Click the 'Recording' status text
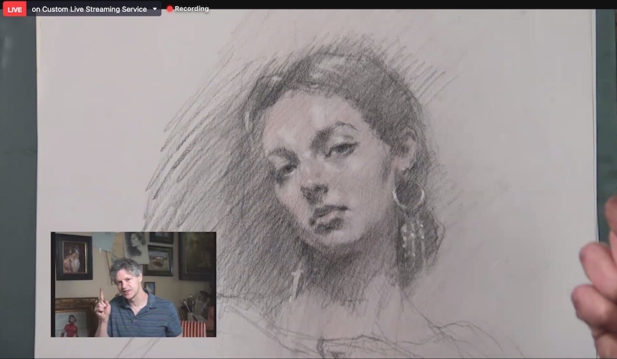The height and width of the screenshot is (359, 617). 192,9
